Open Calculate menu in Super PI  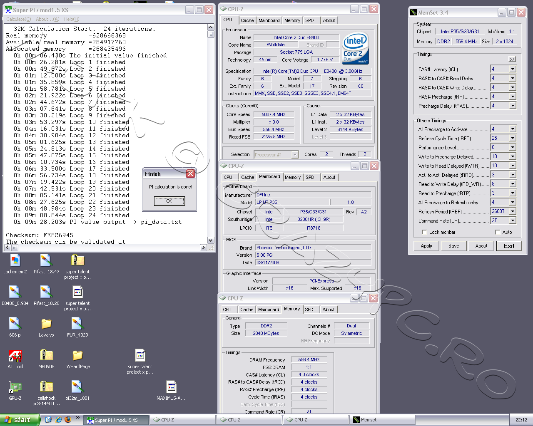tap(19, 19)
